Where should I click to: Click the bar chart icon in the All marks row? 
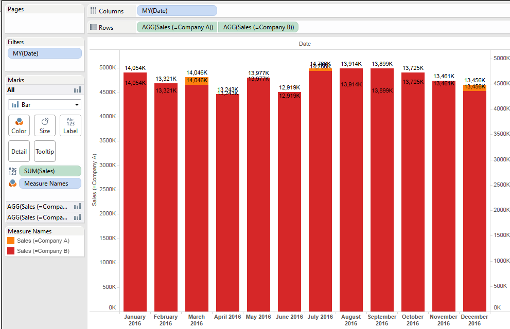77,90
